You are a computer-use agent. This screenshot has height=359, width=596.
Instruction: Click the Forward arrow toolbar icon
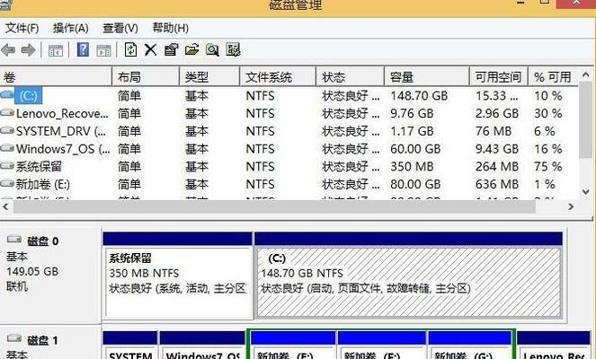click(x=29, y=49)
